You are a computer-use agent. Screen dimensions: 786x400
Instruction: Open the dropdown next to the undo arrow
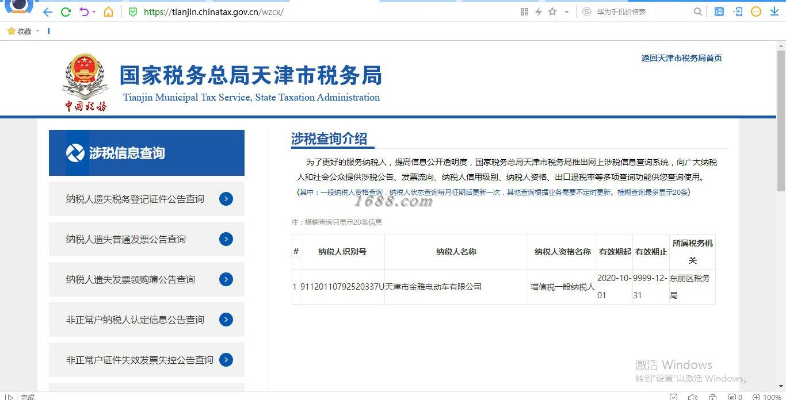pos(94,12)
